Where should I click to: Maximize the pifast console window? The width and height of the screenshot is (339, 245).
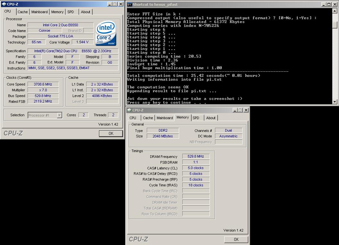(329, 4)
